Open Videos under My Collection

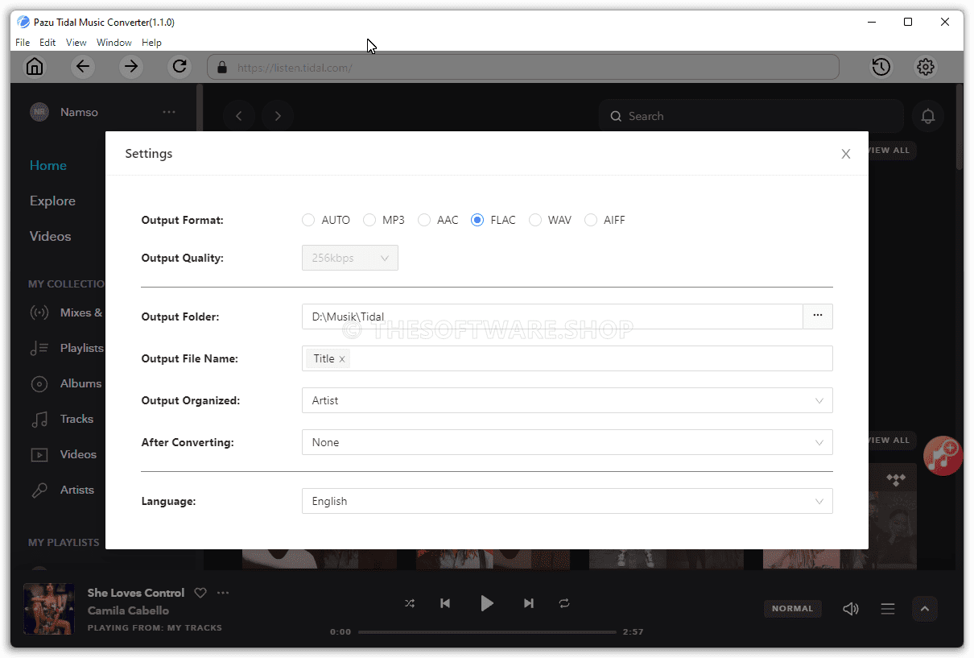click(64, 454)
